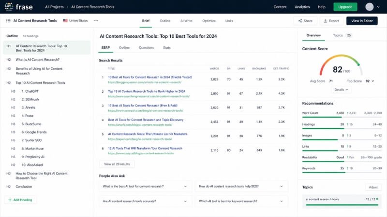Open the Analytics menu
387x217 pixels.
coord(302,7)
